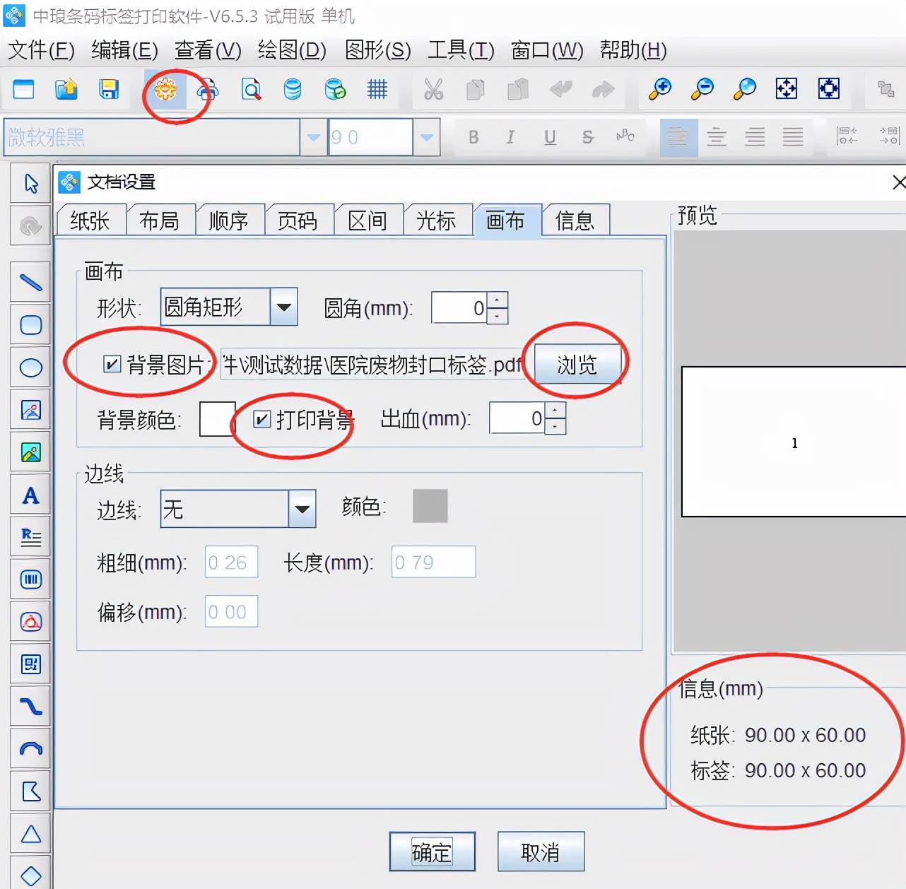The height and width of the screenshot is (889, 906).
Task: Click the zoom in magnifier icon
Action: (x=660, y=89)
